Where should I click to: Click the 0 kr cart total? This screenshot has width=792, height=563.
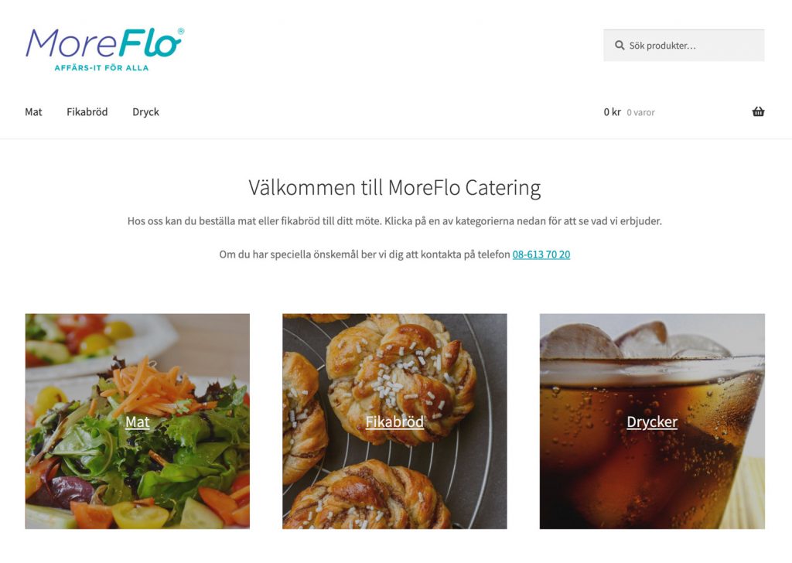tap(613, 111)
